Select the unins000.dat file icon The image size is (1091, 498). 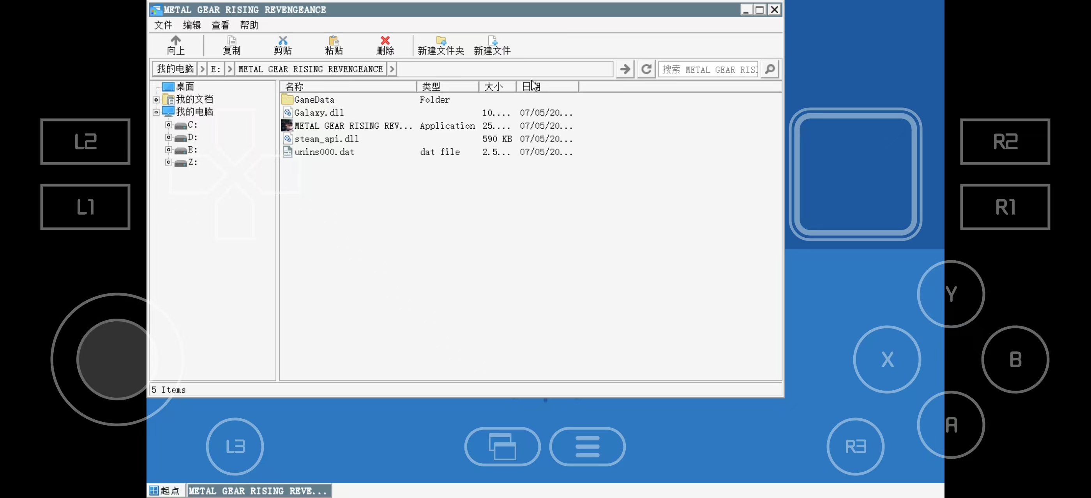pyautogui.click(x=288, y=152)
